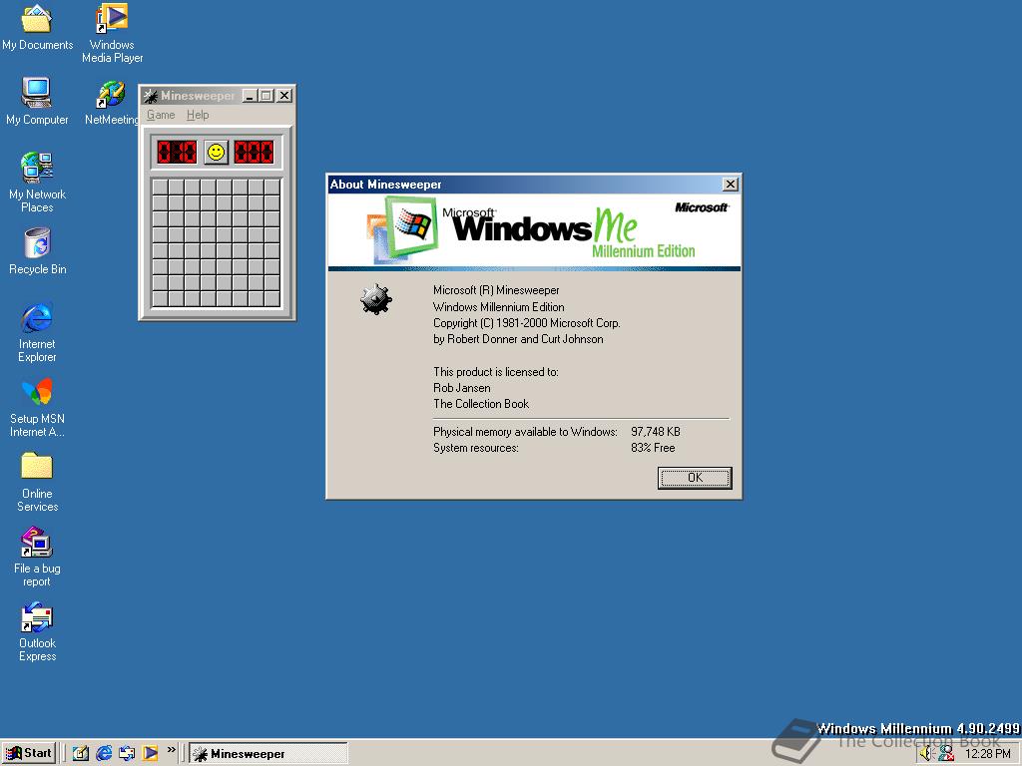
Task: Click "by Robert Donner and Curt Johnson" text
Action: pos(518,339)
